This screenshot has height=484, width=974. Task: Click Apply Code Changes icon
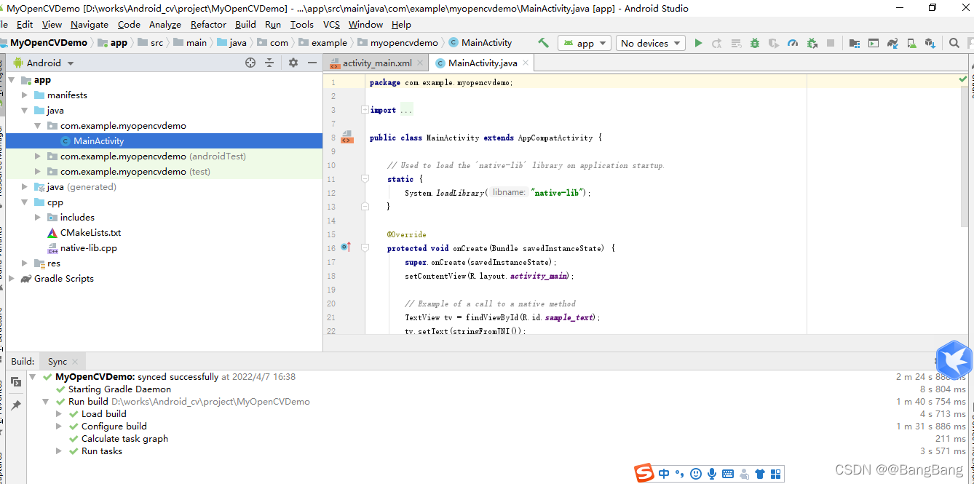coord(736,43)
